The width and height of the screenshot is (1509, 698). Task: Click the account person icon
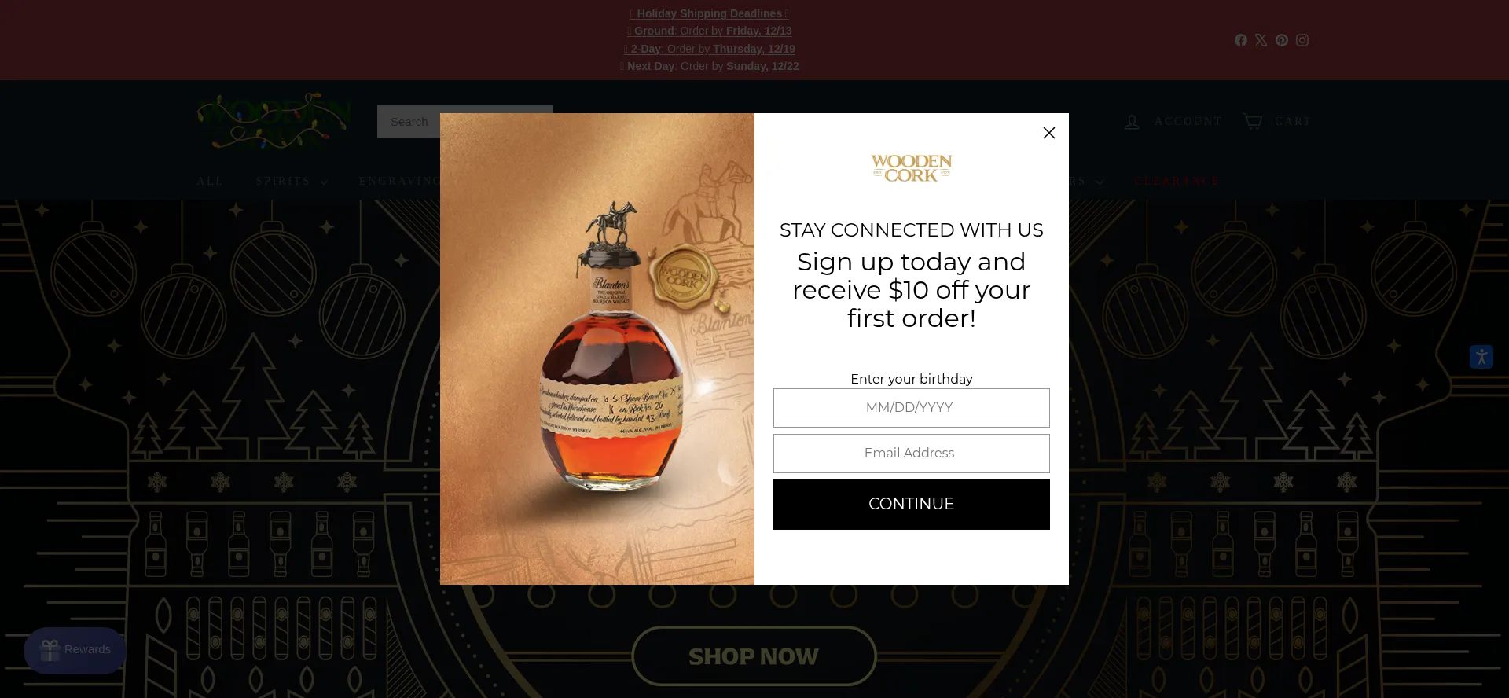coord(1132,122)
